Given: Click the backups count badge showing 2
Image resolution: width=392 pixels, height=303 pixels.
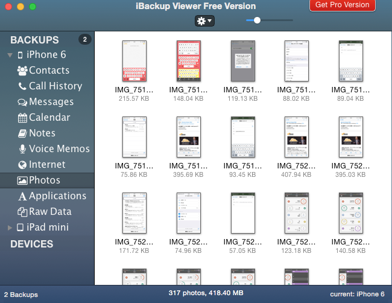Looking at the screenshot, I should pyautogui.click(x=85, y=39).
